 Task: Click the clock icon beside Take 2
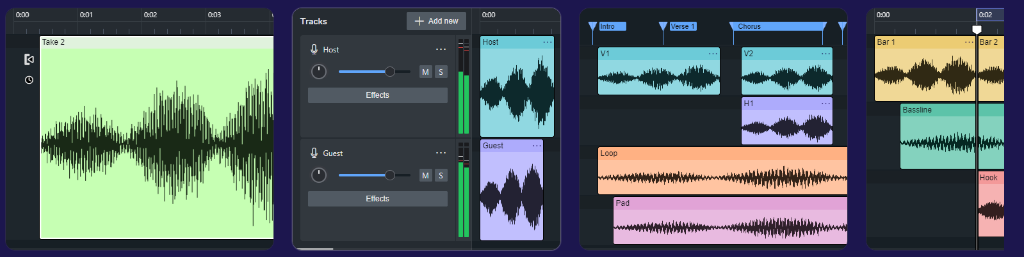click(x=29, y=80)
